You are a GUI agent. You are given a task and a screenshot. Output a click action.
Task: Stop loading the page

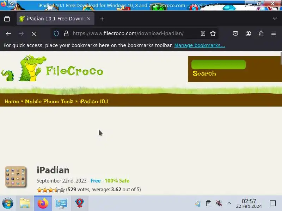pos(34,33)
